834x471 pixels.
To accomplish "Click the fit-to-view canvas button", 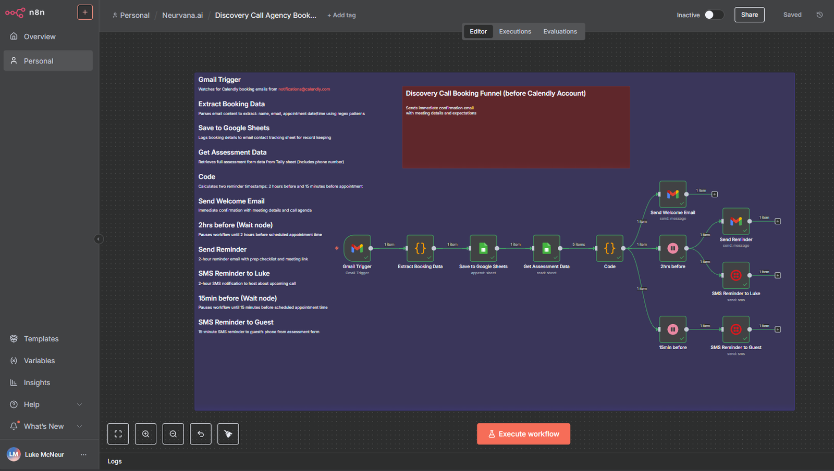I will pos(118,434).
